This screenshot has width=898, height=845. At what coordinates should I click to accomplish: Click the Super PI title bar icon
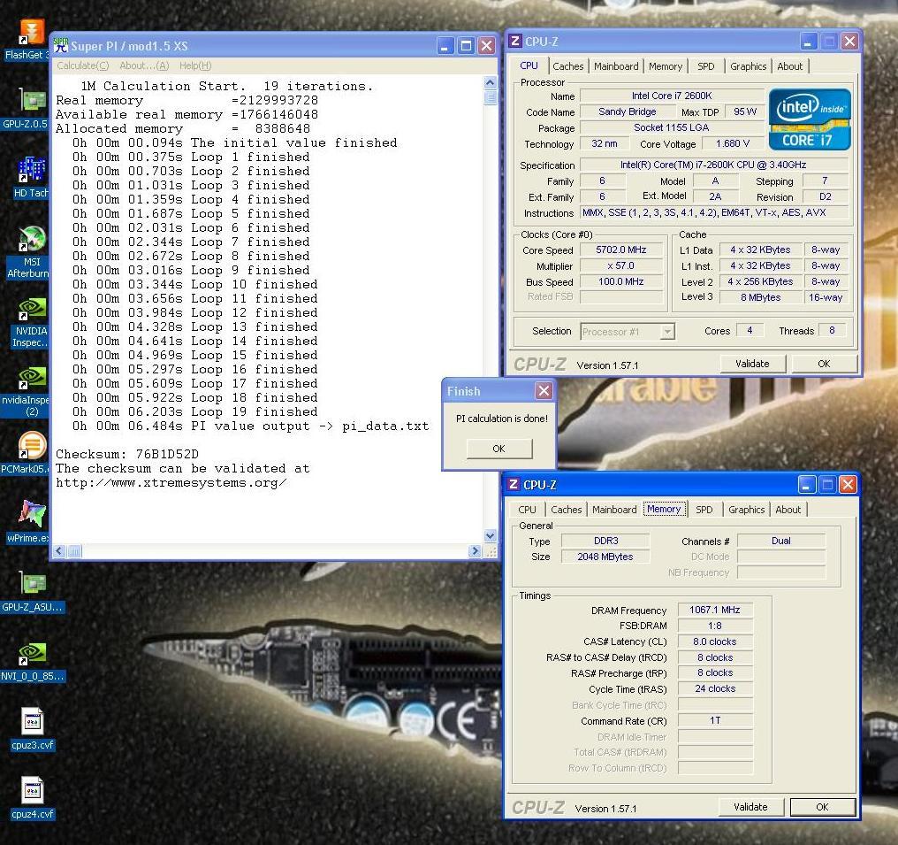[61, 45]
